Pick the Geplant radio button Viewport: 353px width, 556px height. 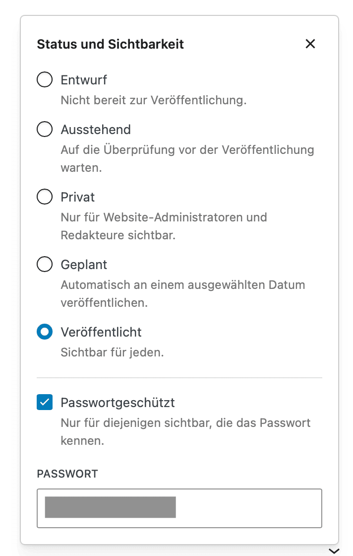pyautogui.click(x=45, y=265)
